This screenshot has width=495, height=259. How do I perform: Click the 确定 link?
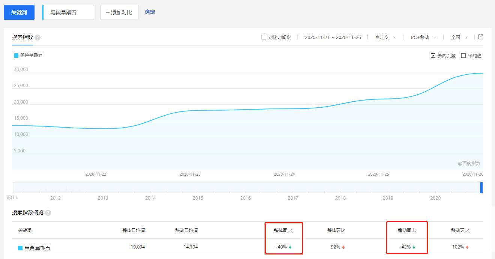150,12
